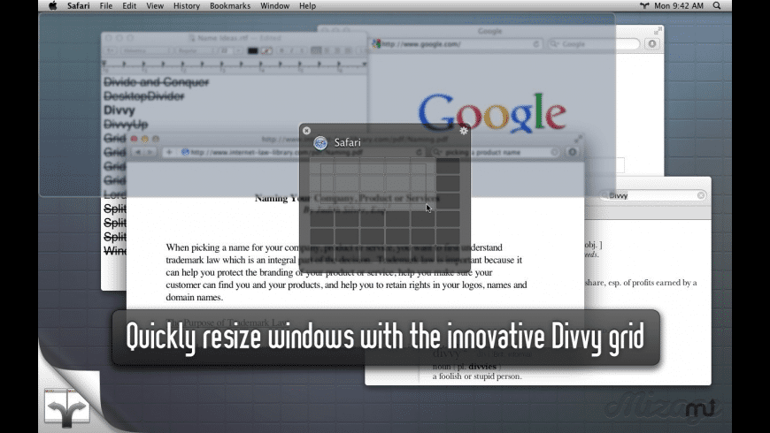This screenshot has height=433, width=770.
Task: Open the Window menu
Action: point(274,6)
